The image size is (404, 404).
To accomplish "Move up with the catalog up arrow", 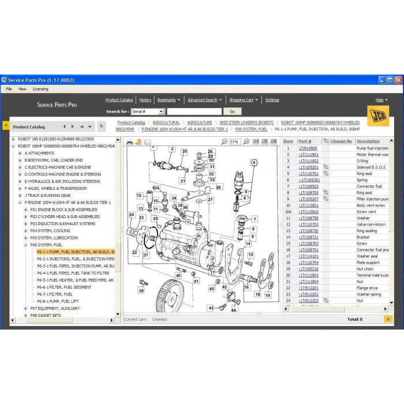I will pos(82,126).
